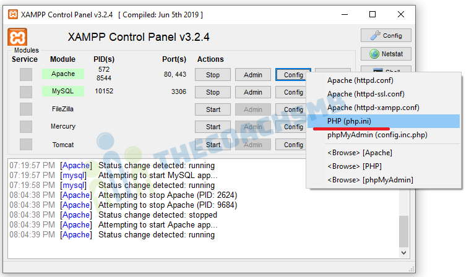The image size is (469, 277).
Task: Select <Browse> [Apache] menu item
Action: [x=384, y=153]
